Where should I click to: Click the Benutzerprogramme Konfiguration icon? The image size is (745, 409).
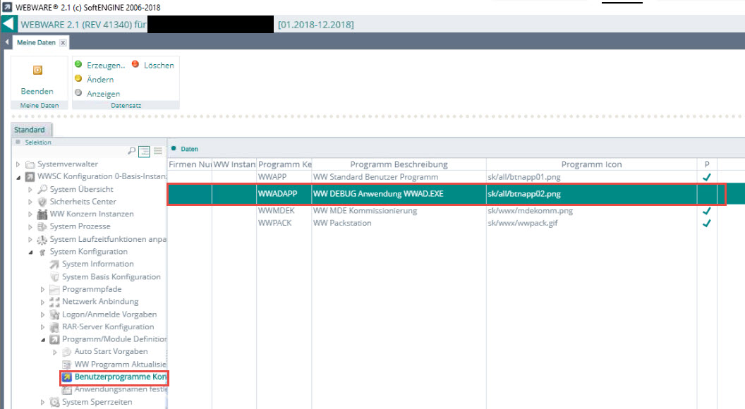tap(67, 377)
